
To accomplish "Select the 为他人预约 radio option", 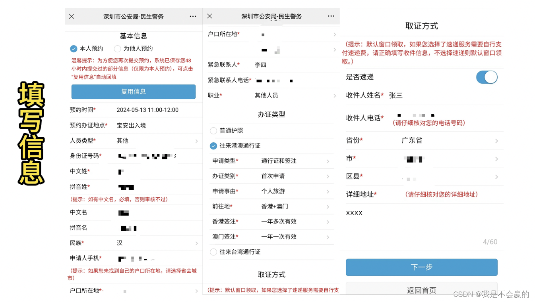I will click(x=117, y=49).
